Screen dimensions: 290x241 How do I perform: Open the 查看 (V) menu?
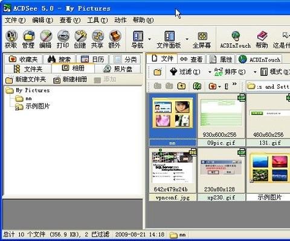pyautogui.click(x=70, y=20)
